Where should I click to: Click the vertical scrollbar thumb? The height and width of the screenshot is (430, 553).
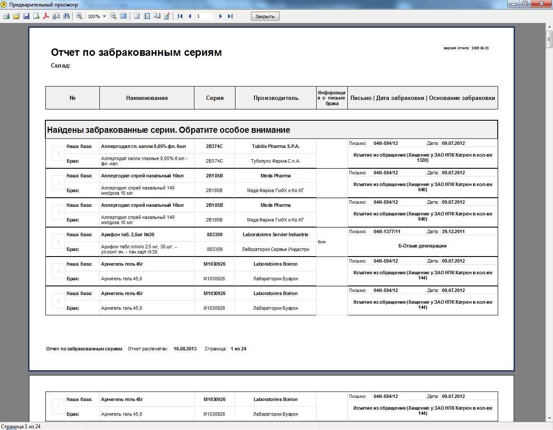pyautogui.click(x=550, y=39)
